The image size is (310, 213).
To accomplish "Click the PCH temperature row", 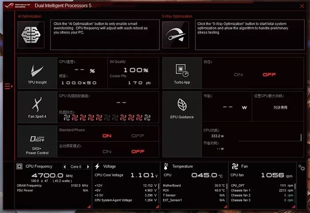I will pyautogui.click(x=194, y=190).
